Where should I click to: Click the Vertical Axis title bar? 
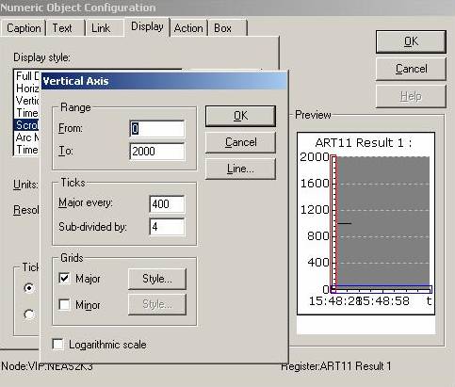(164, 81)
